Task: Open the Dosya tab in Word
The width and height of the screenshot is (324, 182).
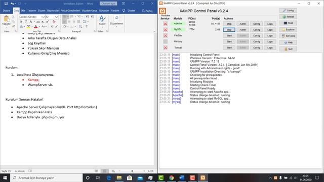Action: pyautogui.click(x=6, y=11)
